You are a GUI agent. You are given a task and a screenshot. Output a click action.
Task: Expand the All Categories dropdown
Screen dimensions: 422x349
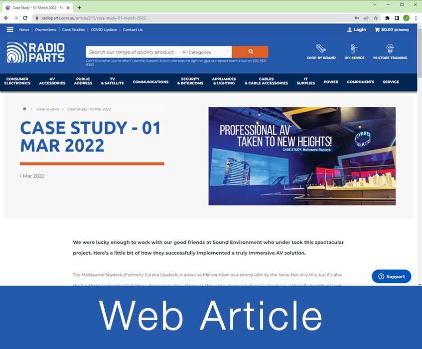click(206, 52)
